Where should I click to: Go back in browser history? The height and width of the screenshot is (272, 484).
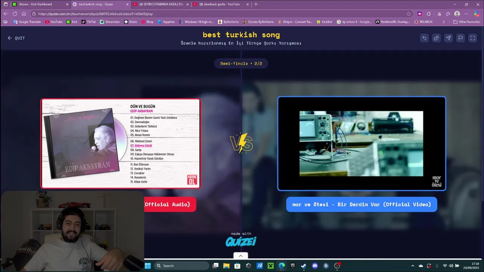(6, 14)
